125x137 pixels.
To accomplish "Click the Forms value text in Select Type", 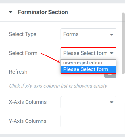I will (x=71, y=34).
